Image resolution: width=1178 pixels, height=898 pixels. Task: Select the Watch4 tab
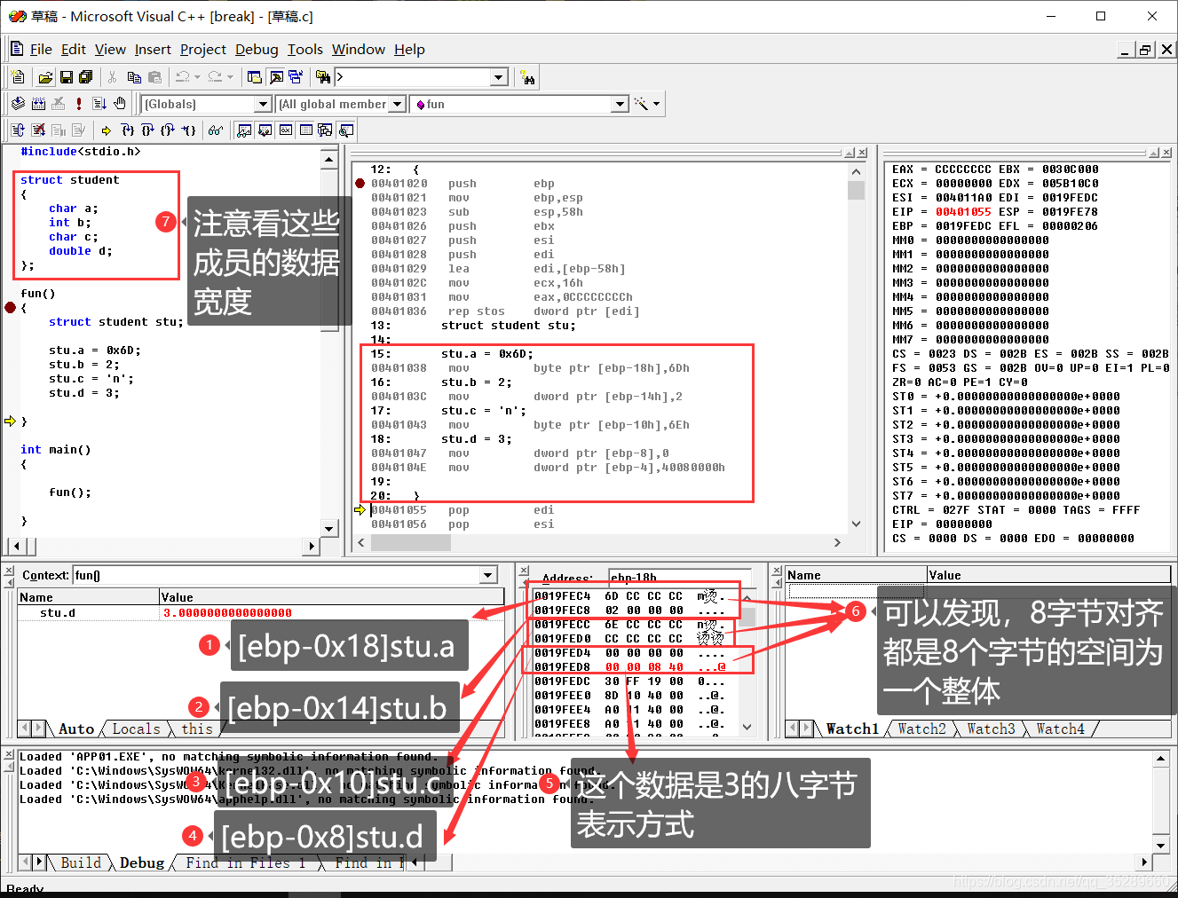(1060, 729)
